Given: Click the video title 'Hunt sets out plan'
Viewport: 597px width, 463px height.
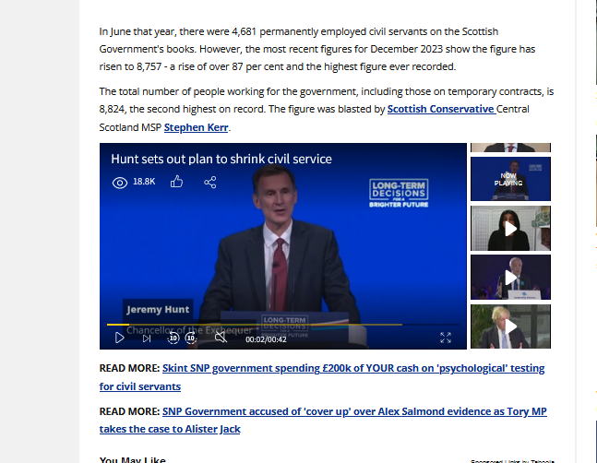Looking at the screenshot, I should click(x=221, y=159).
